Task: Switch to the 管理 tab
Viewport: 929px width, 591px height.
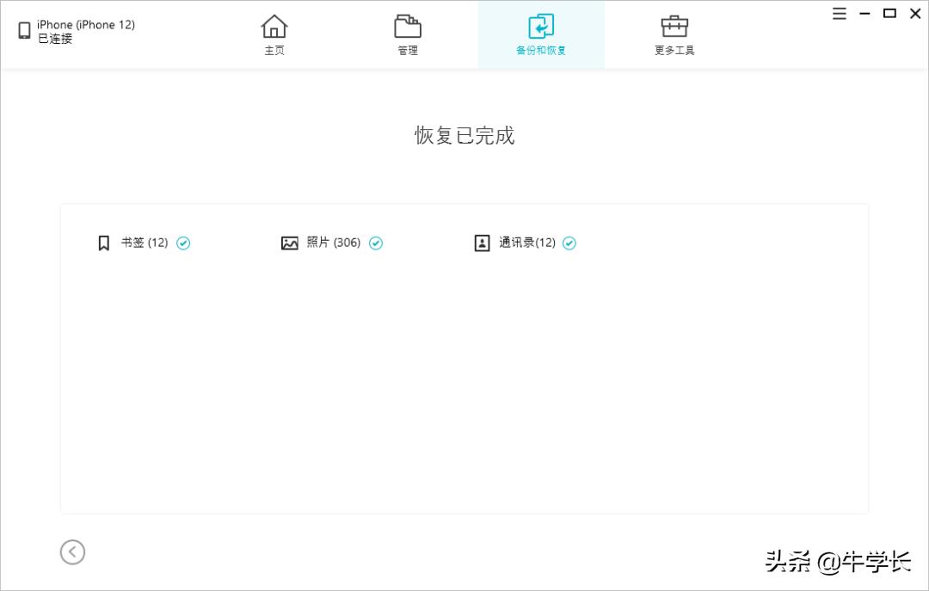Action: pos(407,34)
